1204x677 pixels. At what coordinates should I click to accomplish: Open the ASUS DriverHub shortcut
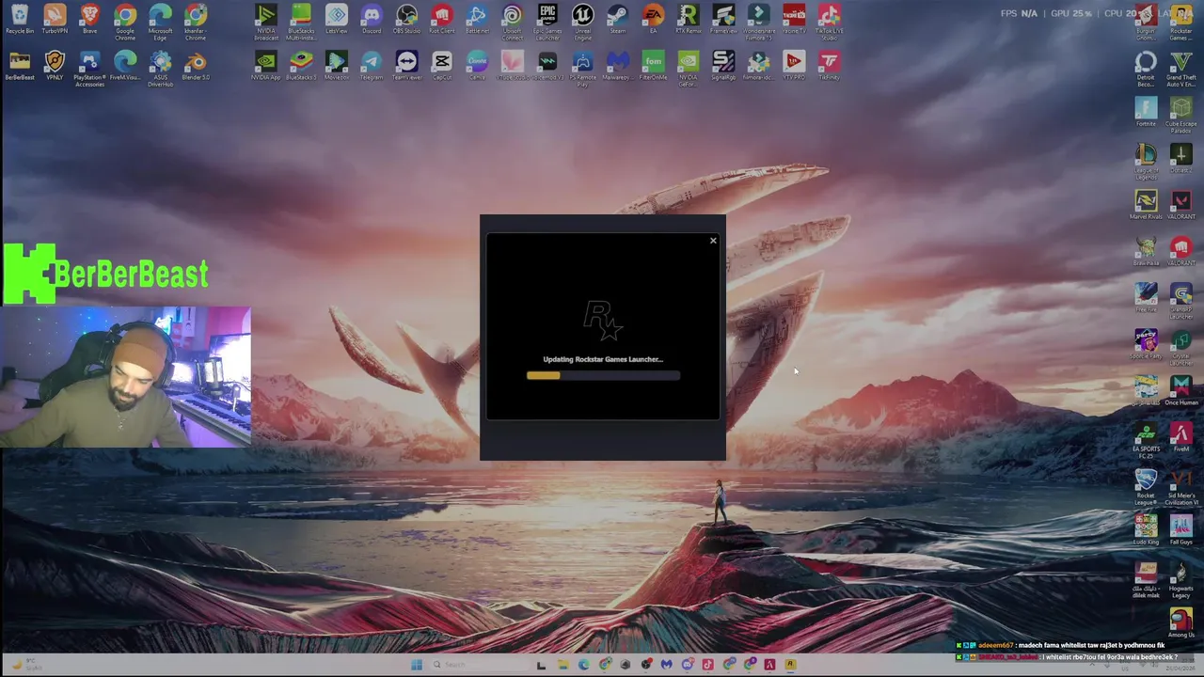point(160,69)
